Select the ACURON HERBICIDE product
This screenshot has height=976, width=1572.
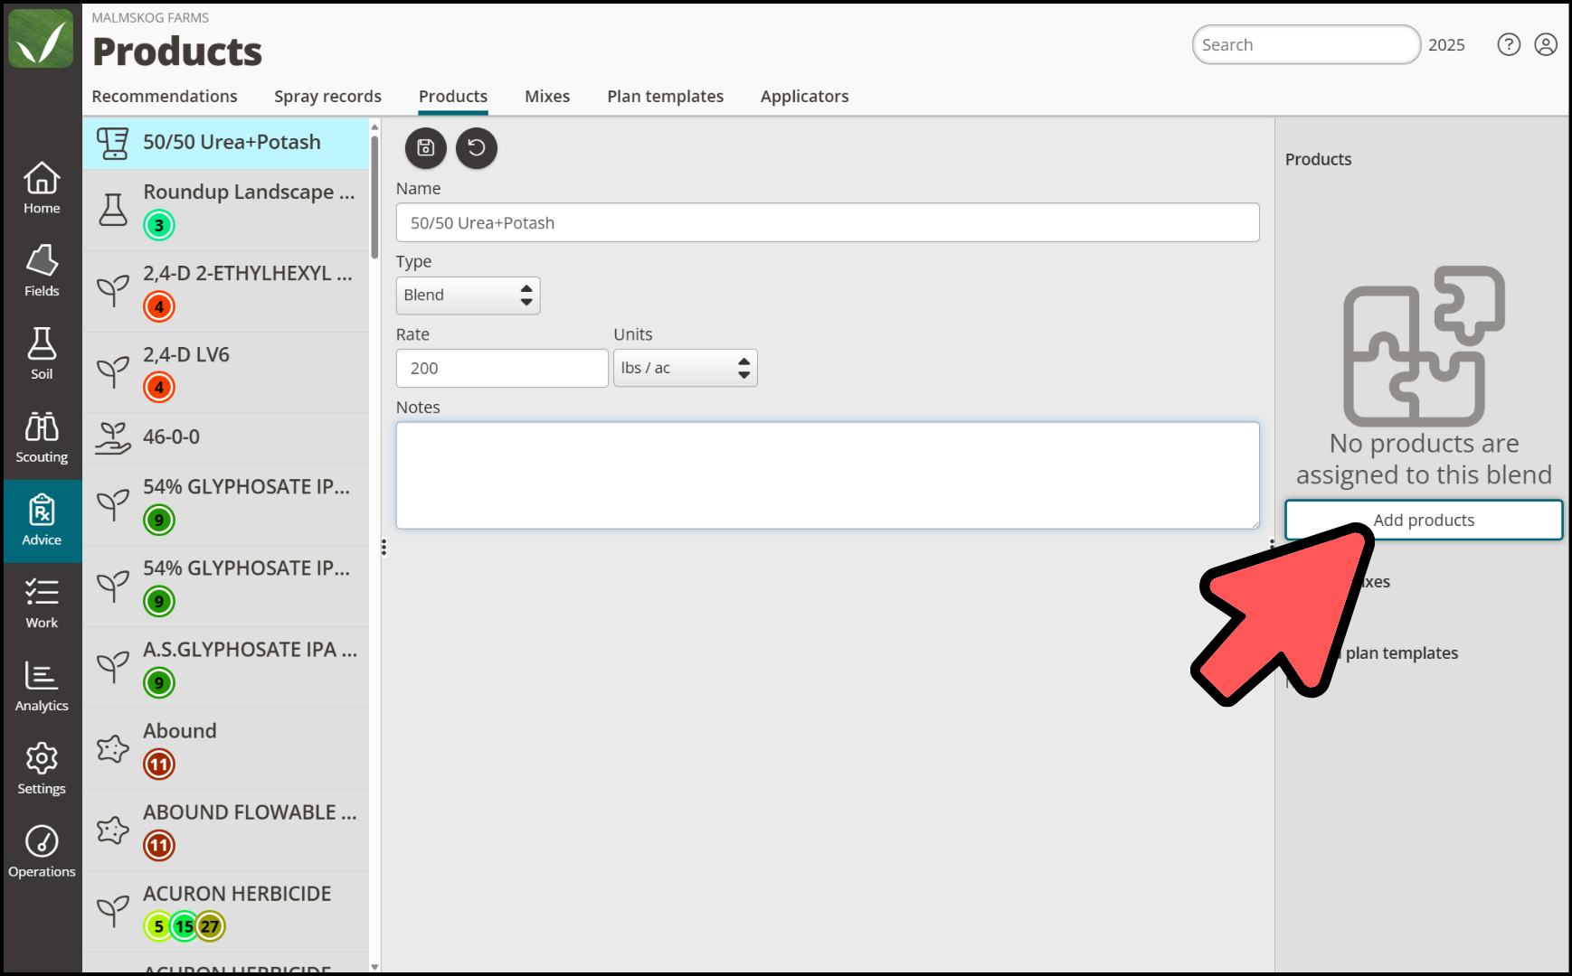[226, 911]
